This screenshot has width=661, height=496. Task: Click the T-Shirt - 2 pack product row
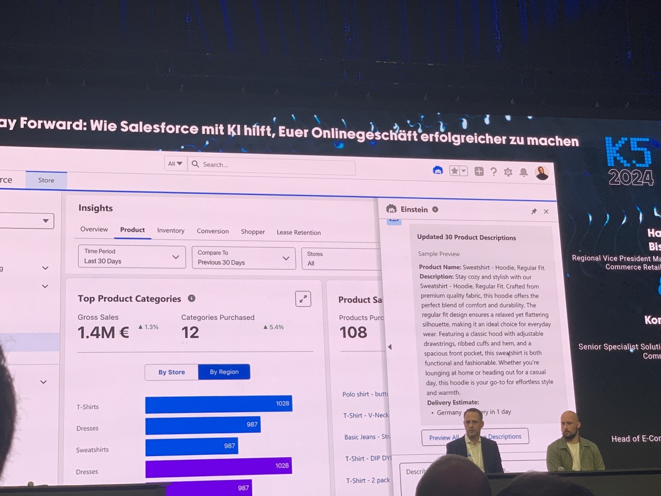pos(368,481)
